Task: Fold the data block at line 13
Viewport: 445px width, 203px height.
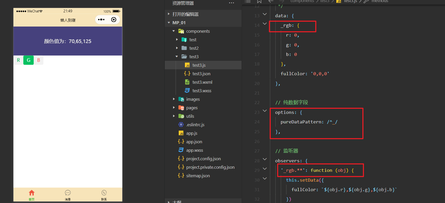Action: pyautogui.click(x=265, y=14)
